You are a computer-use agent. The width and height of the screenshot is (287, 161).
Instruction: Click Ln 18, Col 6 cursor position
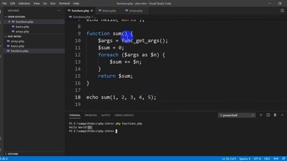(229, 159)
